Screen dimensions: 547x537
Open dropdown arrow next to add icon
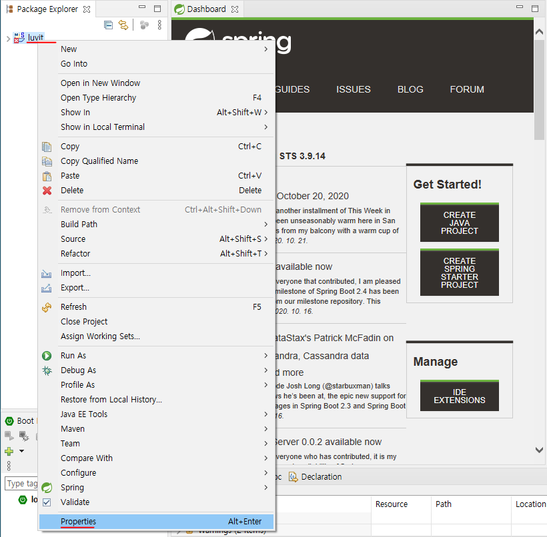point(21,451)
